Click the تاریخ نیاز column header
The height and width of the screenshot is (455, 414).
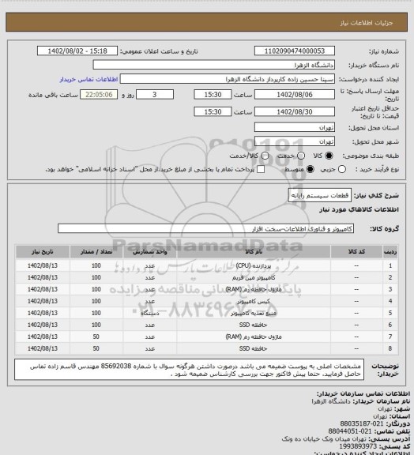point(43,252)
